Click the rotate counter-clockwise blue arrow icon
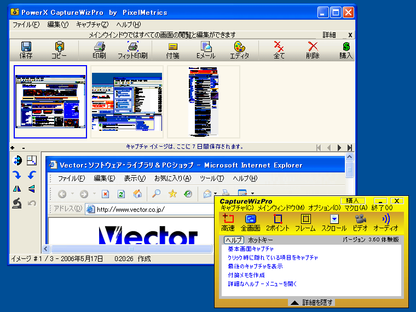The height and width of the screenshot is (312, 416). click(32, 175)
